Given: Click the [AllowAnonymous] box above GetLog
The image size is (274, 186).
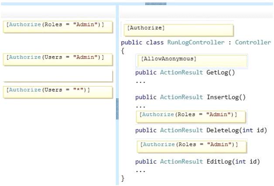Looking at the screenshot, I should [192, 61].
